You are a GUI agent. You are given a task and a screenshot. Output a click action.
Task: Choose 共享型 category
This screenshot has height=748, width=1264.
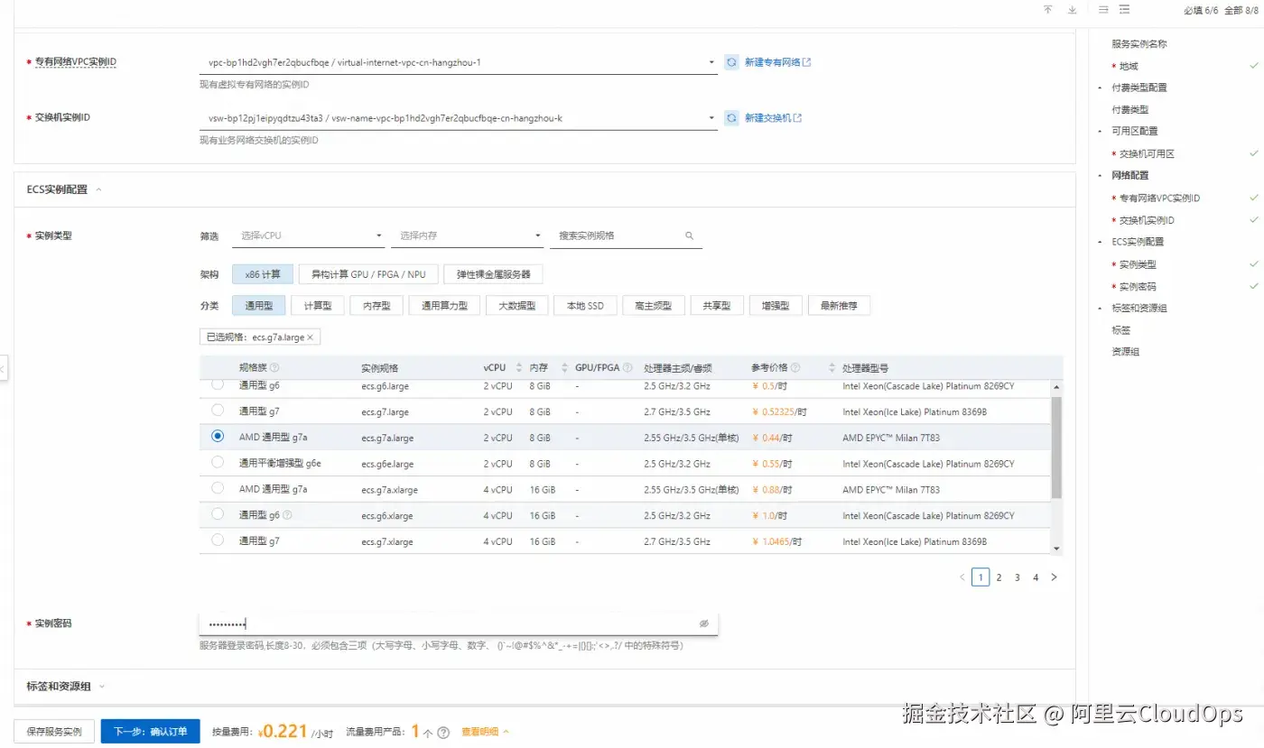pyautogui.click(x=717, y=306)
